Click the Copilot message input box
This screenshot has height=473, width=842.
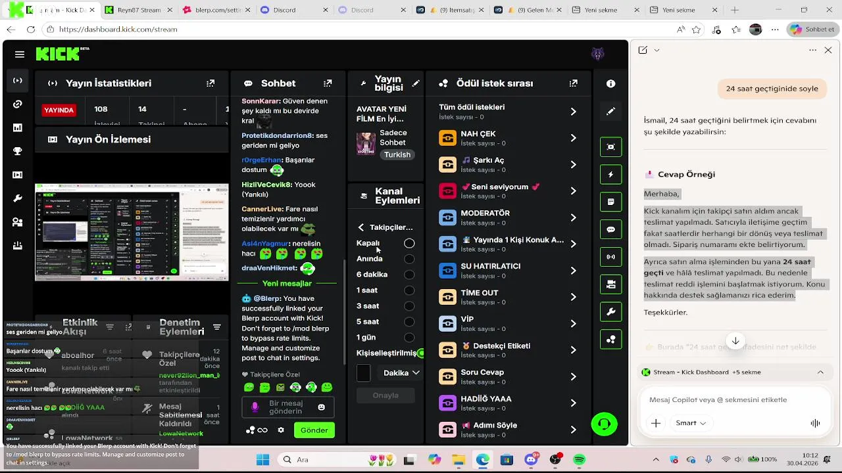click(735, 399)
